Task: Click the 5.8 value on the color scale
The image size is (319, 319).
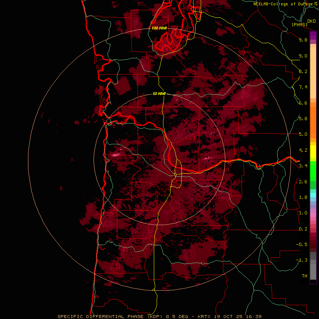Action: [303, 119]
